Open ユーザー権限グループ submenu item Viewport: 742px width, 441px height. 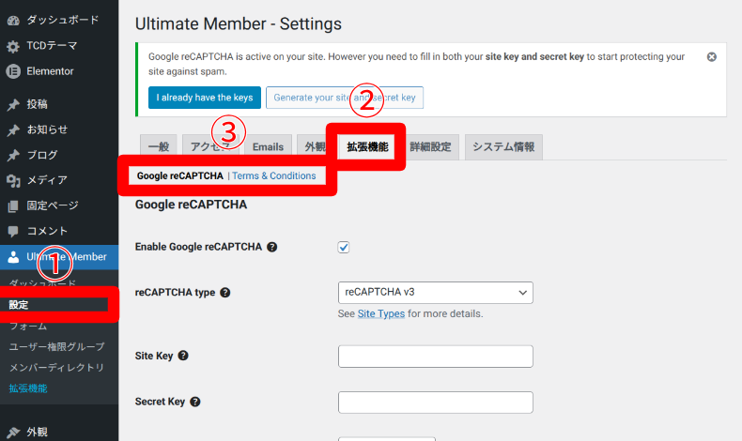coord(56,347)
